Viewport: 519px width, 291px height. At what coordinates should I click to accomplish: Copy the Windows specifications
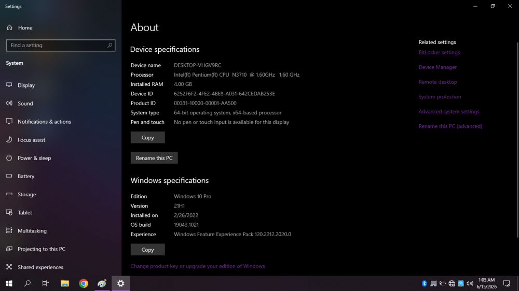[x=147, y=250]
